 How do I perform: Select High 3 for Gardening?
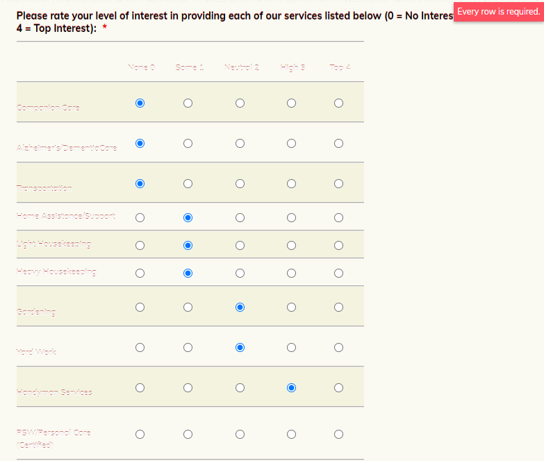291,307
